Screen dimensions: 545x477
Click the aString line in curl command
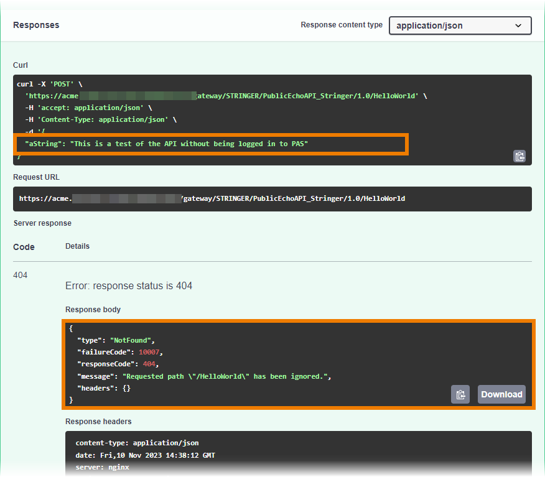(166, 144)
